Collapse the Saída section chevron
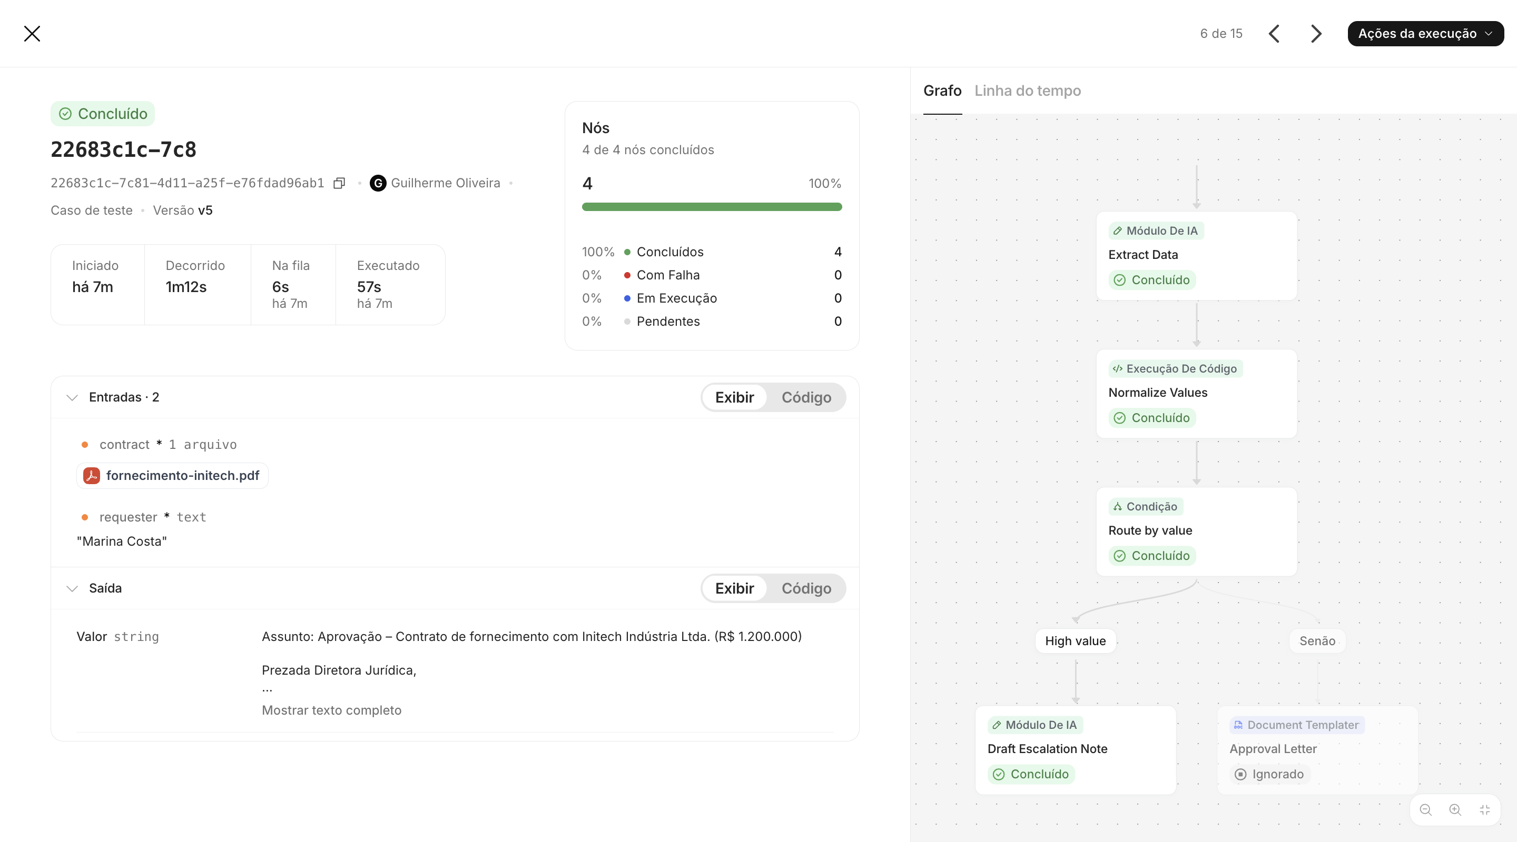 73,588
